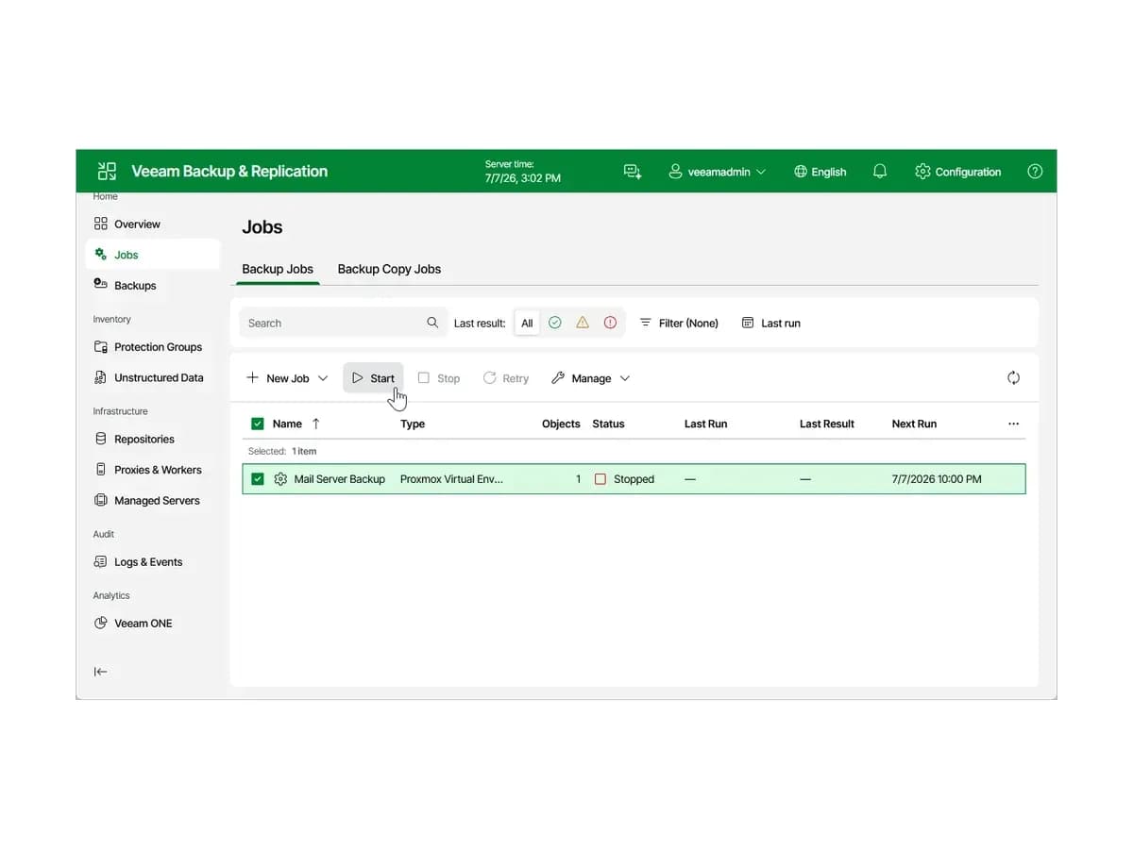Open the column options ellipsis
Screen dimensions: 1133x849
(1013, 424)
